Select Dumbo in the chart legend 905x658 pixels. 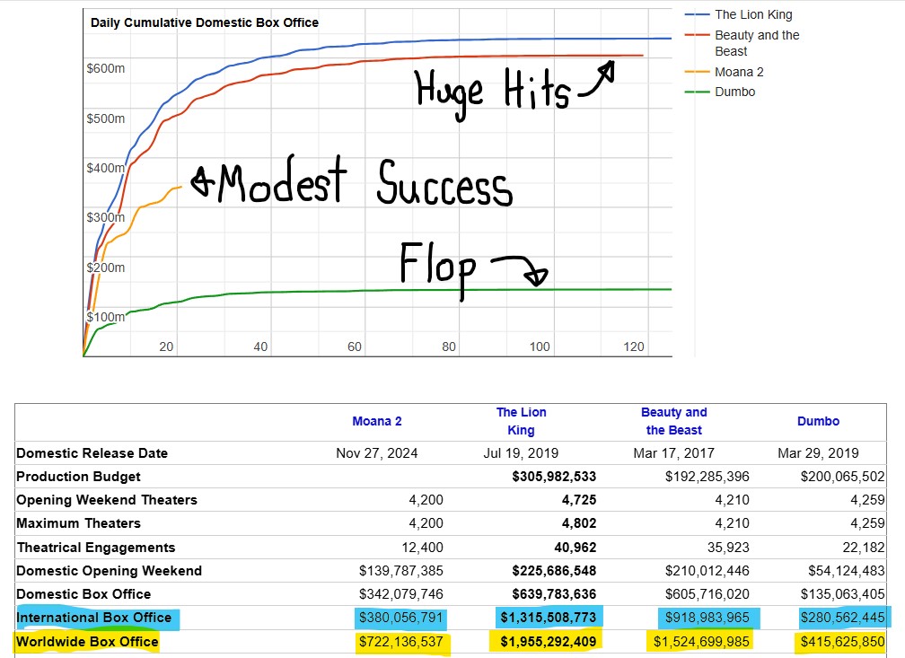[734, 92]
